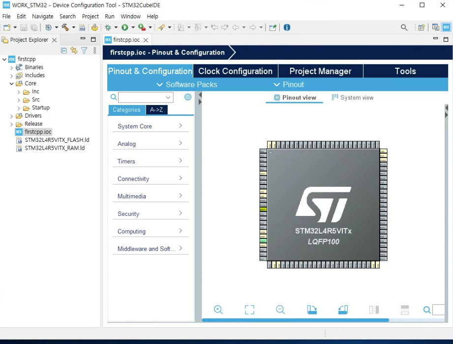Expand the System Core category

(150, 126)
